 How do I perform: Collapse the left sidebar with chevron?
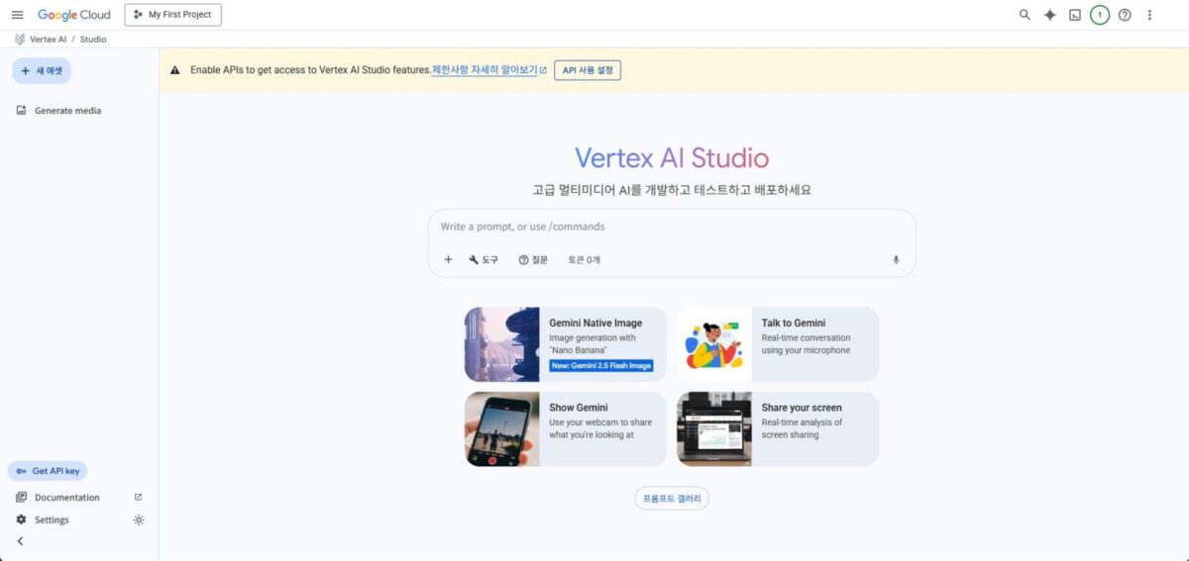tap(20, 541)
